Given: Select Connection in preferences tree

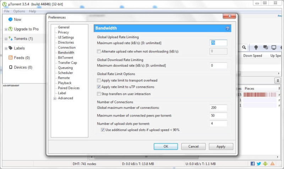Looking at the screenshot, I should pyautogui.click(x=67, y=47).
